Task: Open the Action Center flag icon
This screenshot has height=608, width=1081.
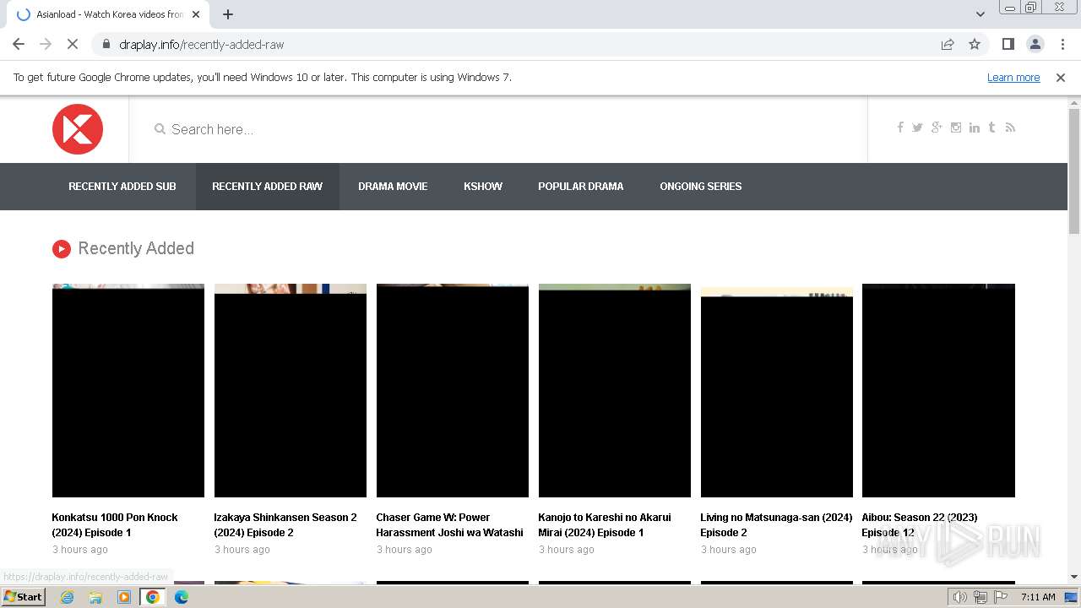Action: [x=1001, y=597]
